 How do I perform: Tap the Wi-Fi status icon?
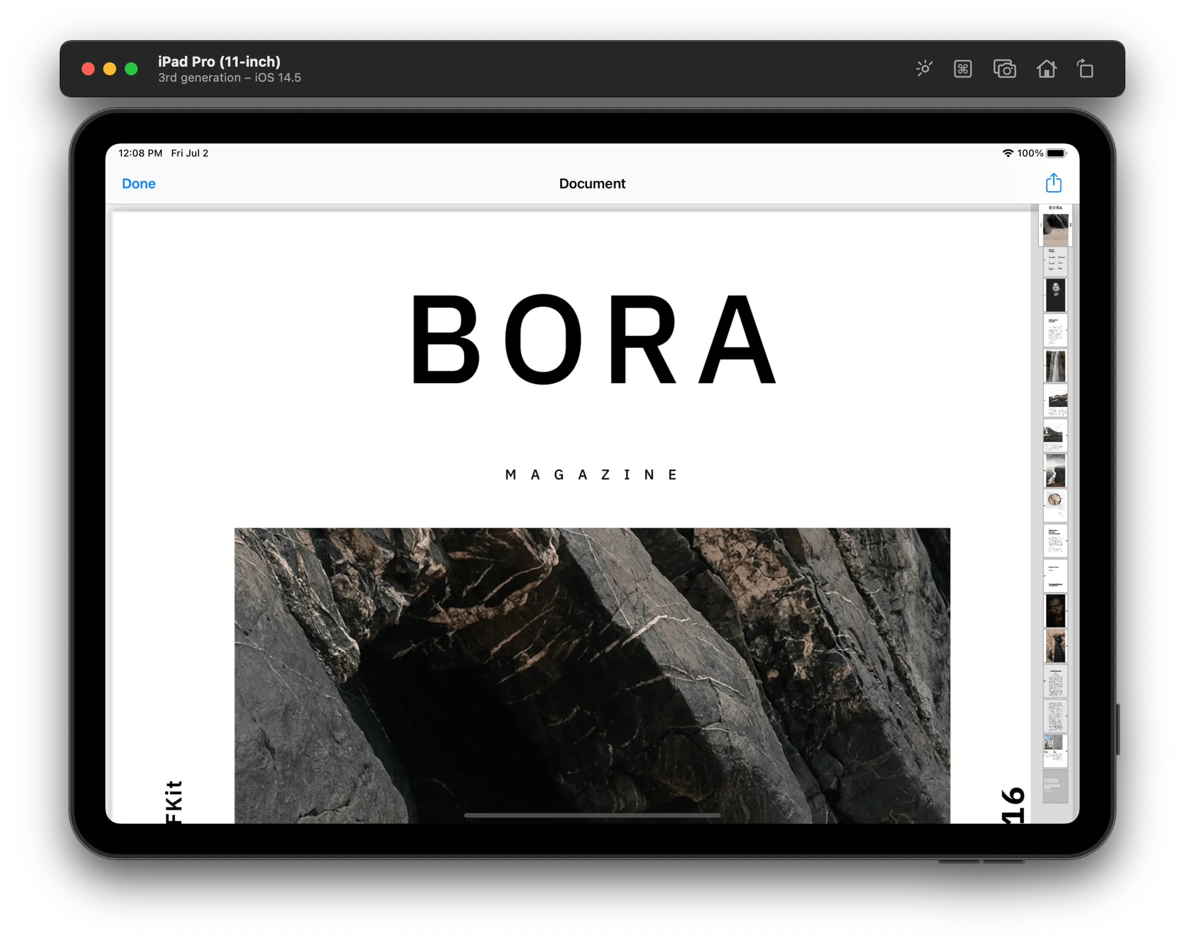[x=1008, y=153]
